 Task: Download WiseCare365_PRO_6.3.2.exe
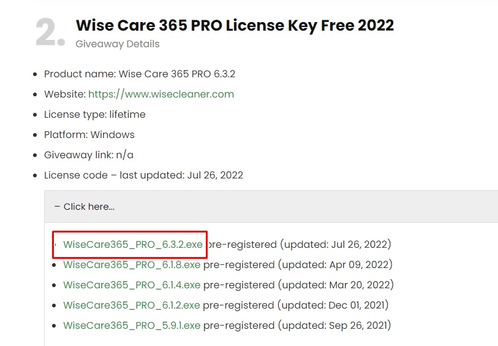coord(133,244)
